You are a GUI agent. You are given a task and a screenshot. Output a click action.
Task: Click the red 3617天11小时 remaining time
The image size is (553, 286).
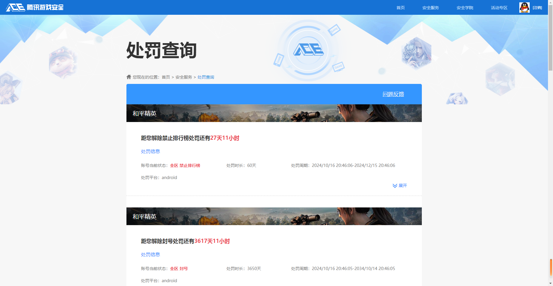click(x=212, y=241)
